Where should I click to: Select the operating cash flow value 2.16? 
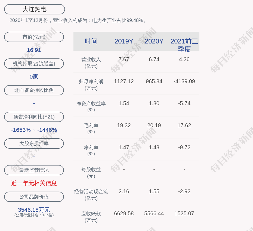tap(124, 191)
